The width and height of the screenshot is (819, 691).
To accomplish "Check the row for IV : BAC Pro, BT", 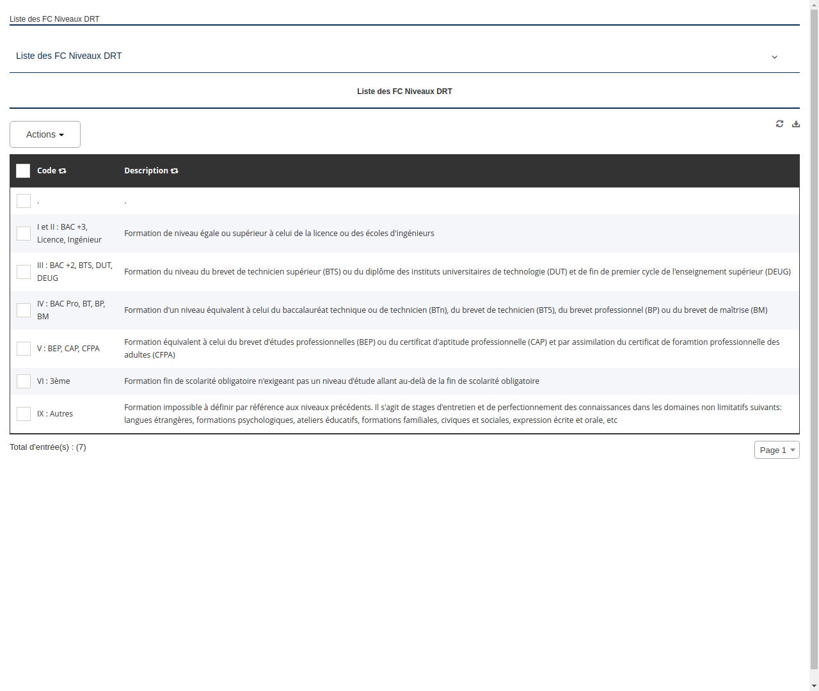I will click(24, 310).
